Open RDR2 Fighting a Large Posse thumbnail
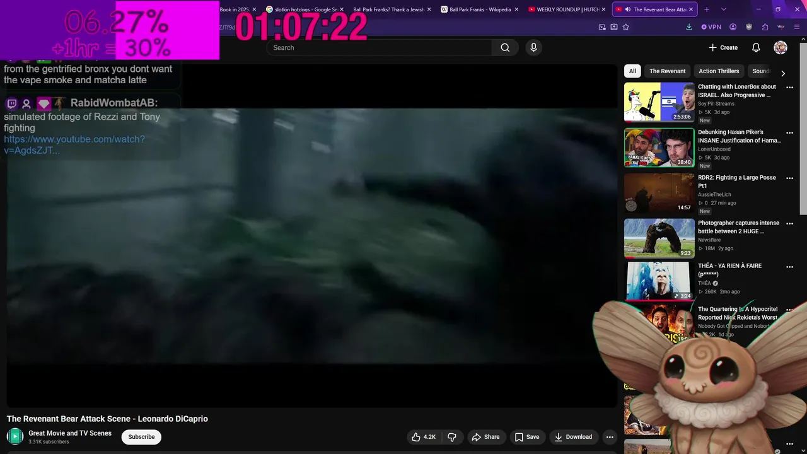Image resolution: width=807 pixels, height=454 pixels. (x=659, y=193)
